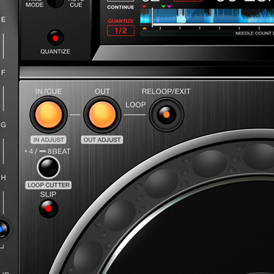Click the CONTINUE display text
The width and height of the screenshot is (274, 274).
[x=121, y=7]
